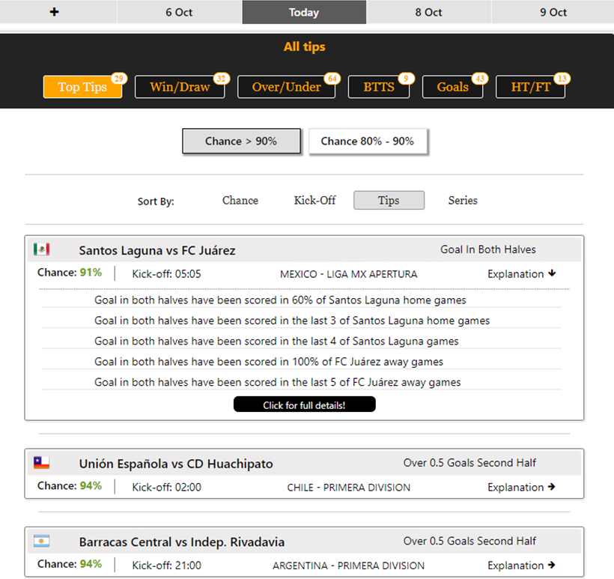The image size is (614, 579).
Task: Switch to the 8 Oct date tab
Action: pos(428,12)
